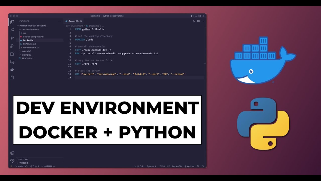Viewport: 321px width, 181px height.
Task: Click Spaces: 4 indentation setting
Action: 151,166
